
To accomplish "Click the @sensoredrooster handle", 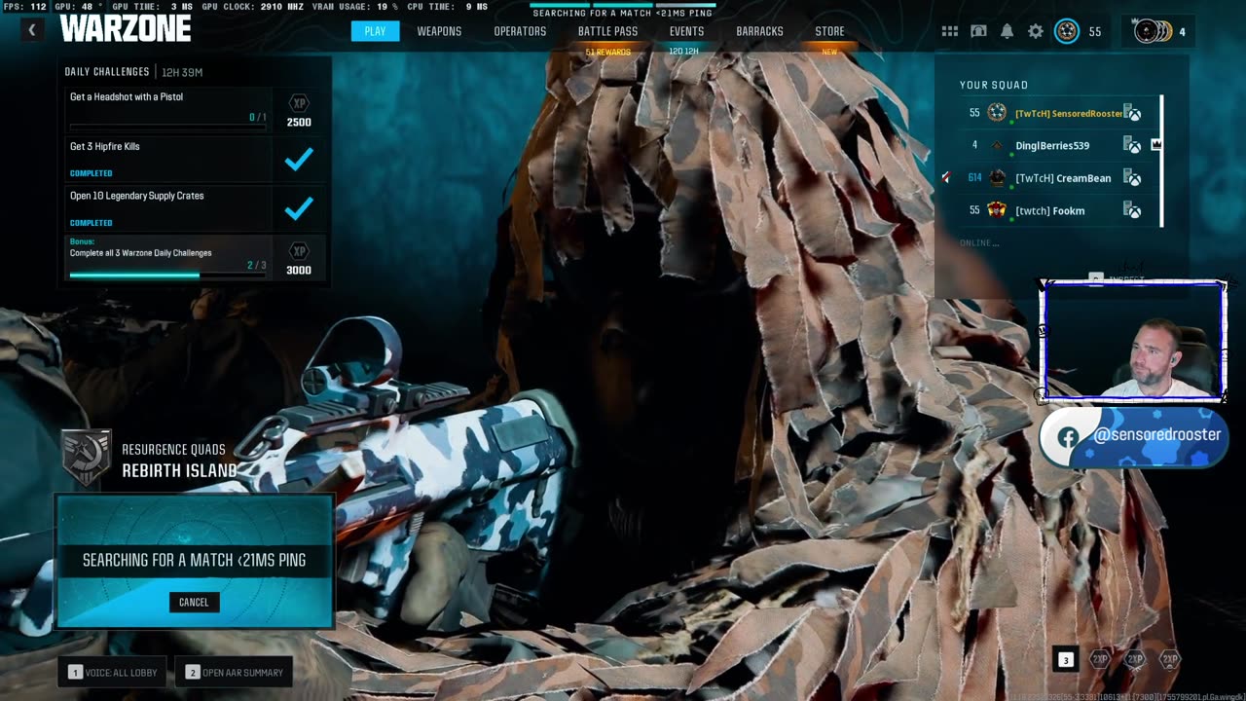I will [x=1156, y=435].
